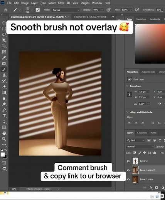Enable airbrush-style build-up icon
165x200 pixels.
click(x=137, y=10)
